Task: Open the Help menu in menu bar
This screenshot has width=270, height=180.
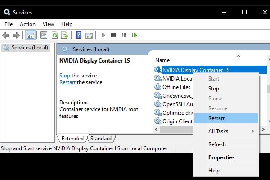Action: click(x=67, y=24)
